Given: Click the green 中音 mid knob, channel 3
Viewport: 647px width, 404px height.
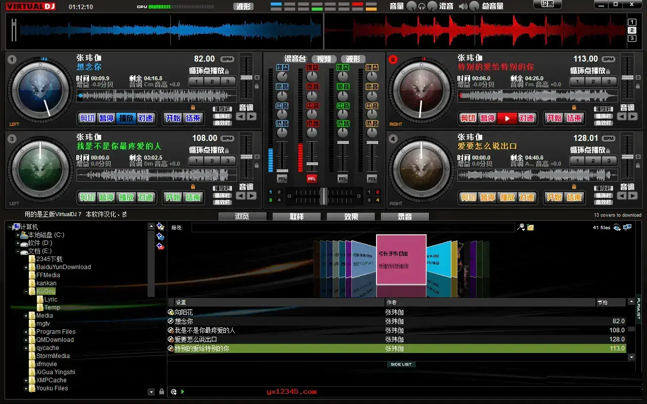Looking at the screenshot, I should pos(343,114).
